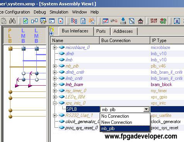The image size is (184, 142).
Task: Click the binary 1001 document icon
Action: click(83, 21)
